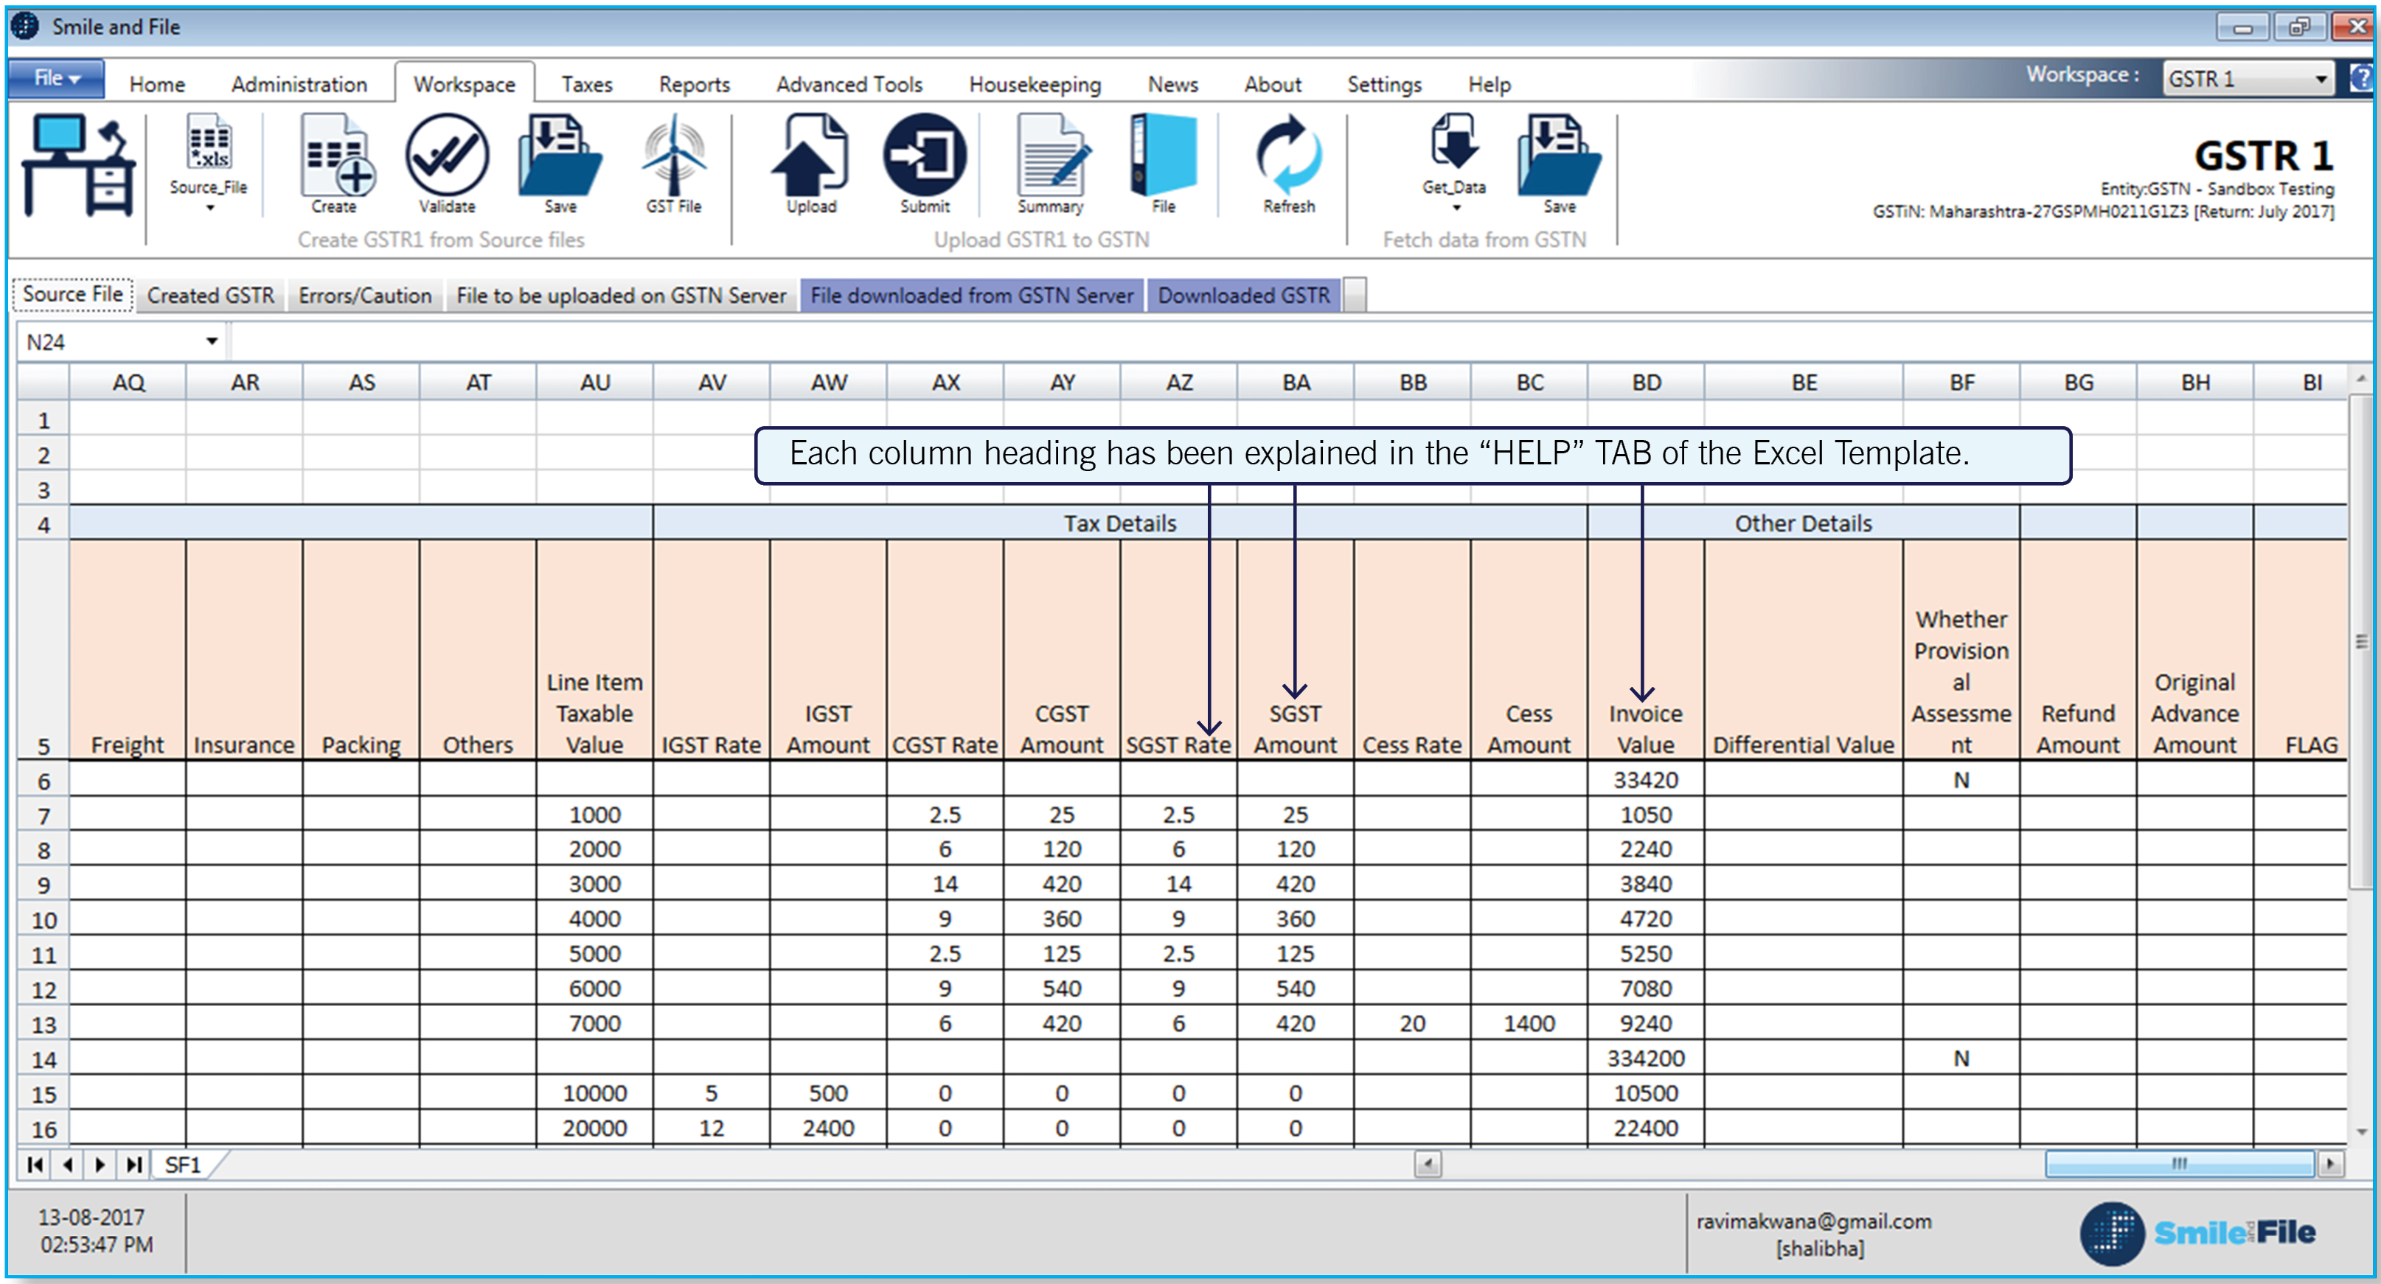
Task: Expand the N24 cell name box dropdown
Action: point(212,342)
